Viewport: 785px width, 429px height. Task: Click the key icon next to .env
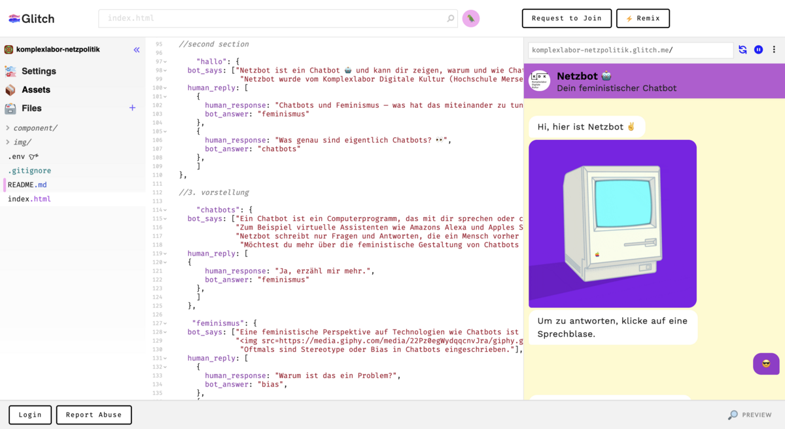click(x=33, y=157)
